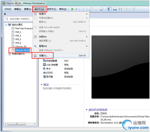The height and width of the screenshot is (132, 150).
Task: Open the Snapshot Manager toolbar icon
Action: click(102, 9)
